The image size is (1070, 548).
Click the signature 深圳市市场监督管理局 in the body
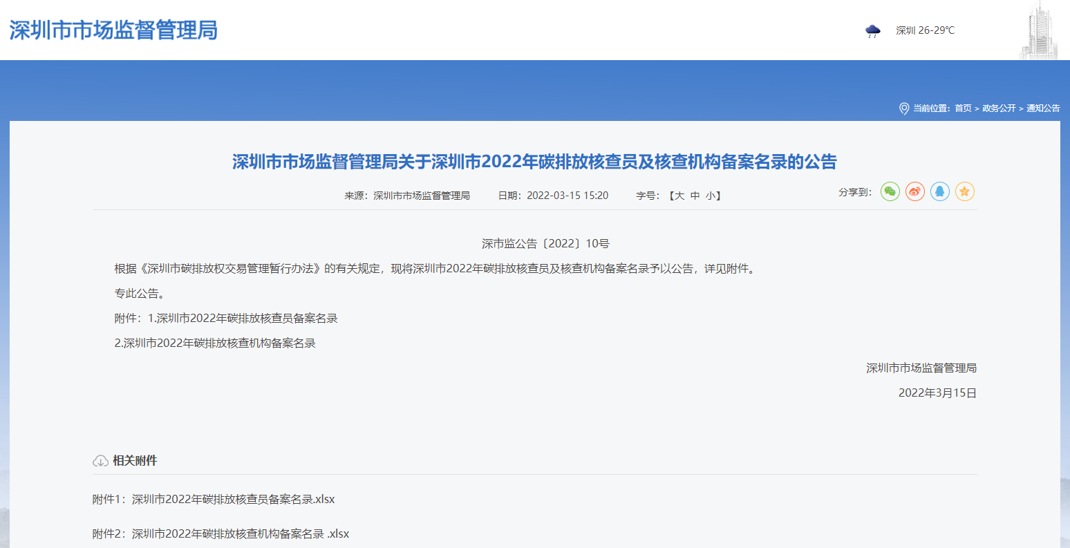pos(921,368)
